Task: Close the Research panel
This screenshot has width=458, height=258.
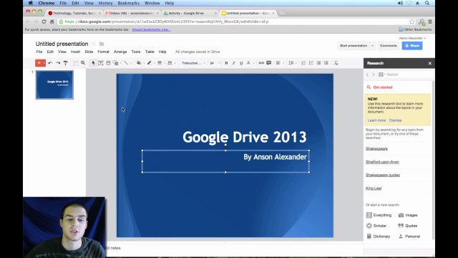Action: [x=429, y=63]
